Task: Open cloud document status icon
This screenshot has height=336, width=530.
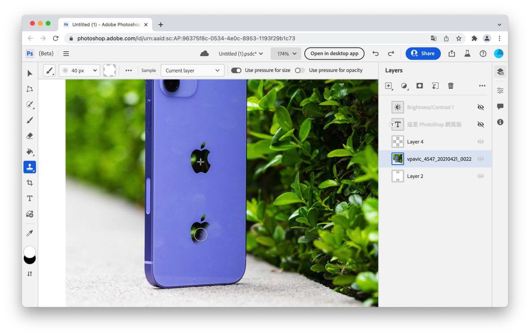Action: (x=204, y=53)
